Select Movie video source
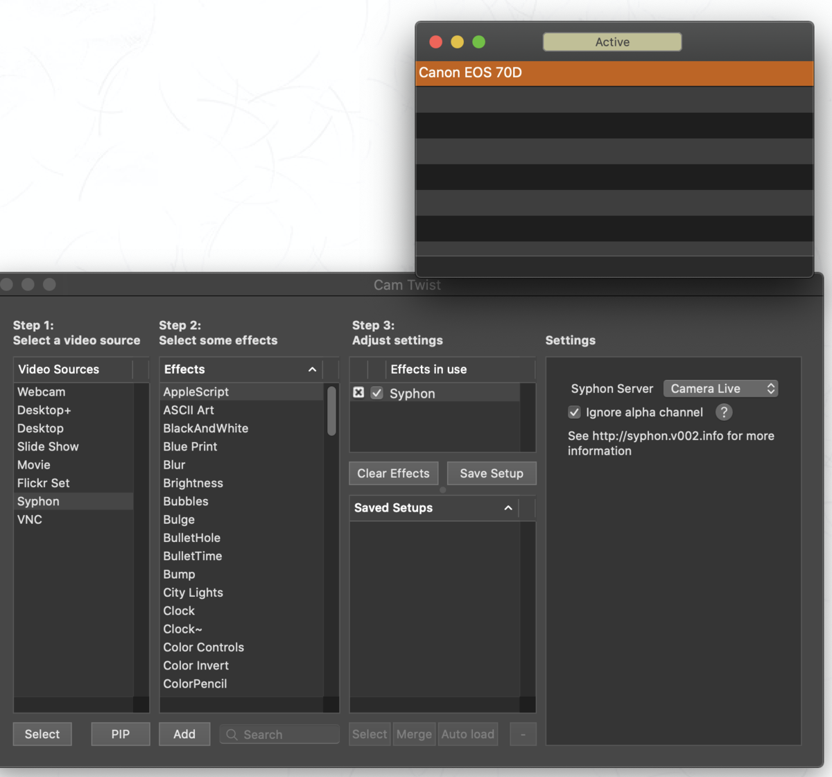The height and width of the screenshot is (777, 832). [x=73, y=465]
